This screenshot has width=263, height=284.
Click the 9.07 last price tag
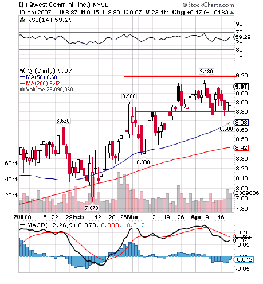pyautogui.click(x=241, y=87)
